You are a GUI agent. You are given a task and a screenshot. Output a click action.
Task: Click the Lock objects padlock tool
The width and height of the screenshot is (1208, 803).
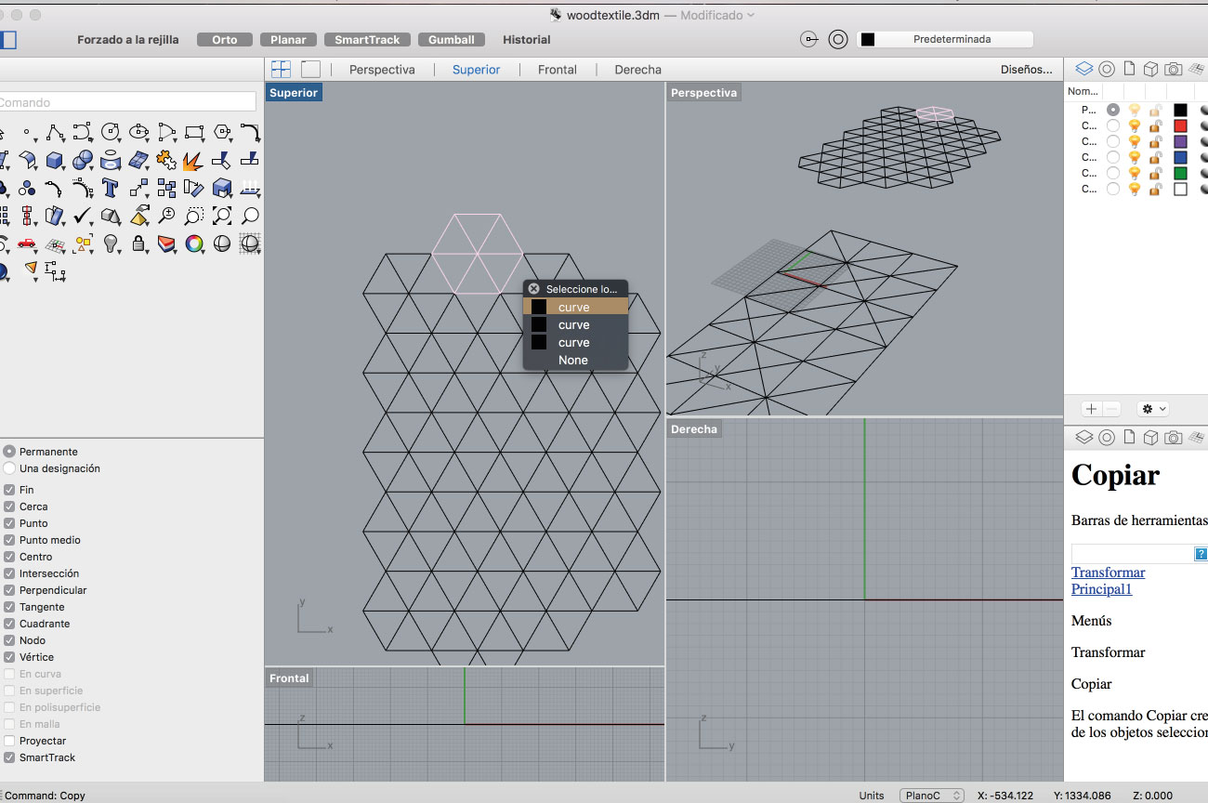click(x=138, y=244)
